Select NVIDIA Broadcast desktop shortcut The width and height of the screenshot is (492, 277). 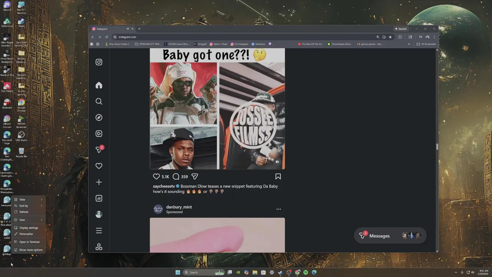coord(21,122)
